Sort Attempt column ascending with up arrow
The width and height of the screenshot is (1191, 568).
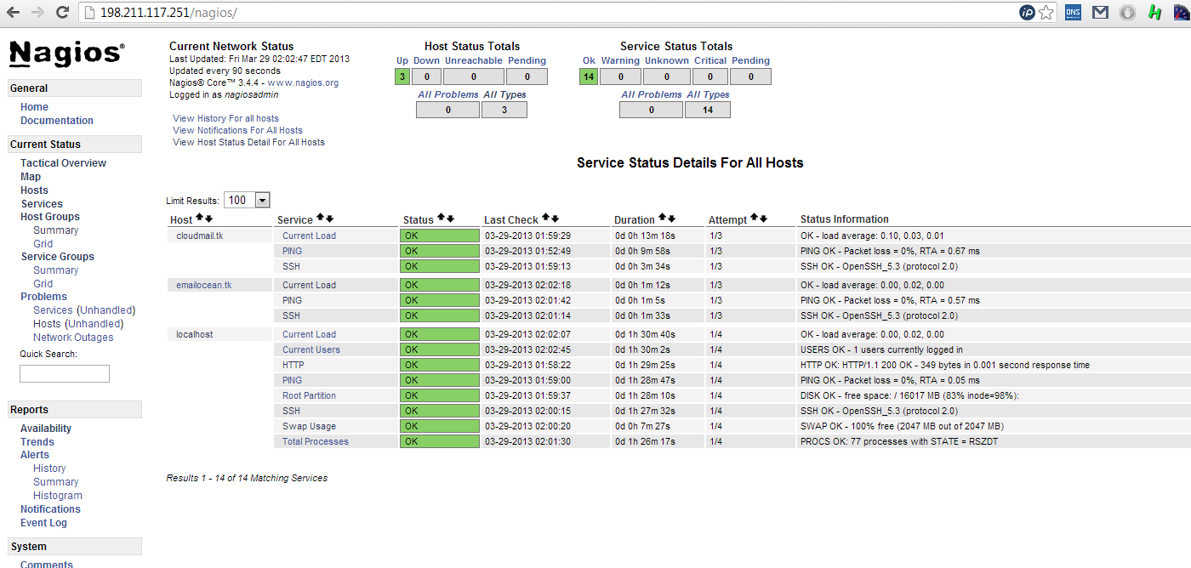click(x=754, y=219)
